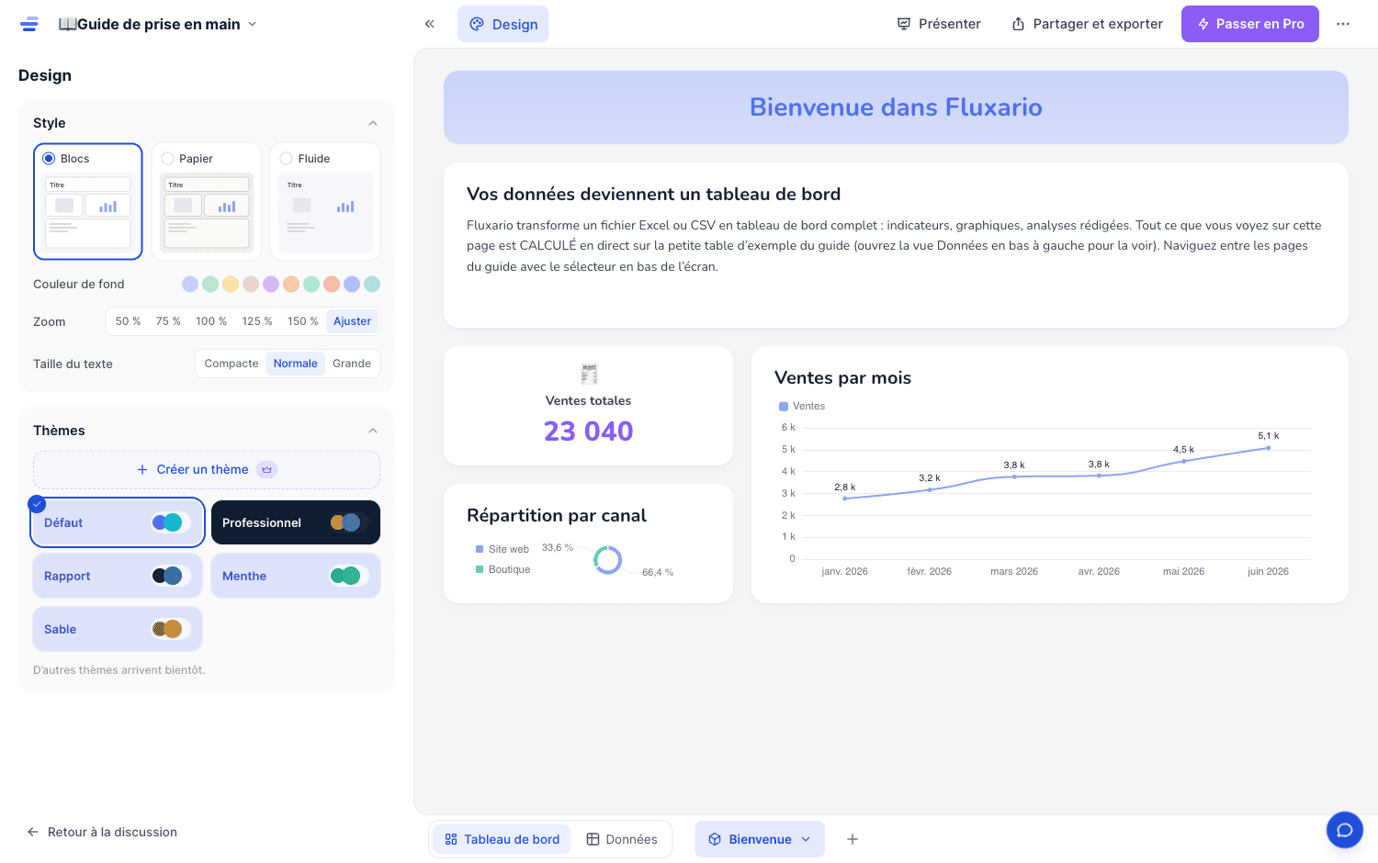
Task: Switch to Tableau de bord view
Action: click(502, 839)
